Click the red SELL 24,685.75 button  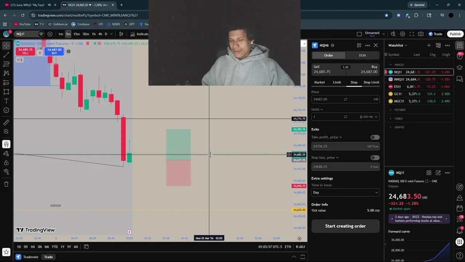(x=25, y=51)
